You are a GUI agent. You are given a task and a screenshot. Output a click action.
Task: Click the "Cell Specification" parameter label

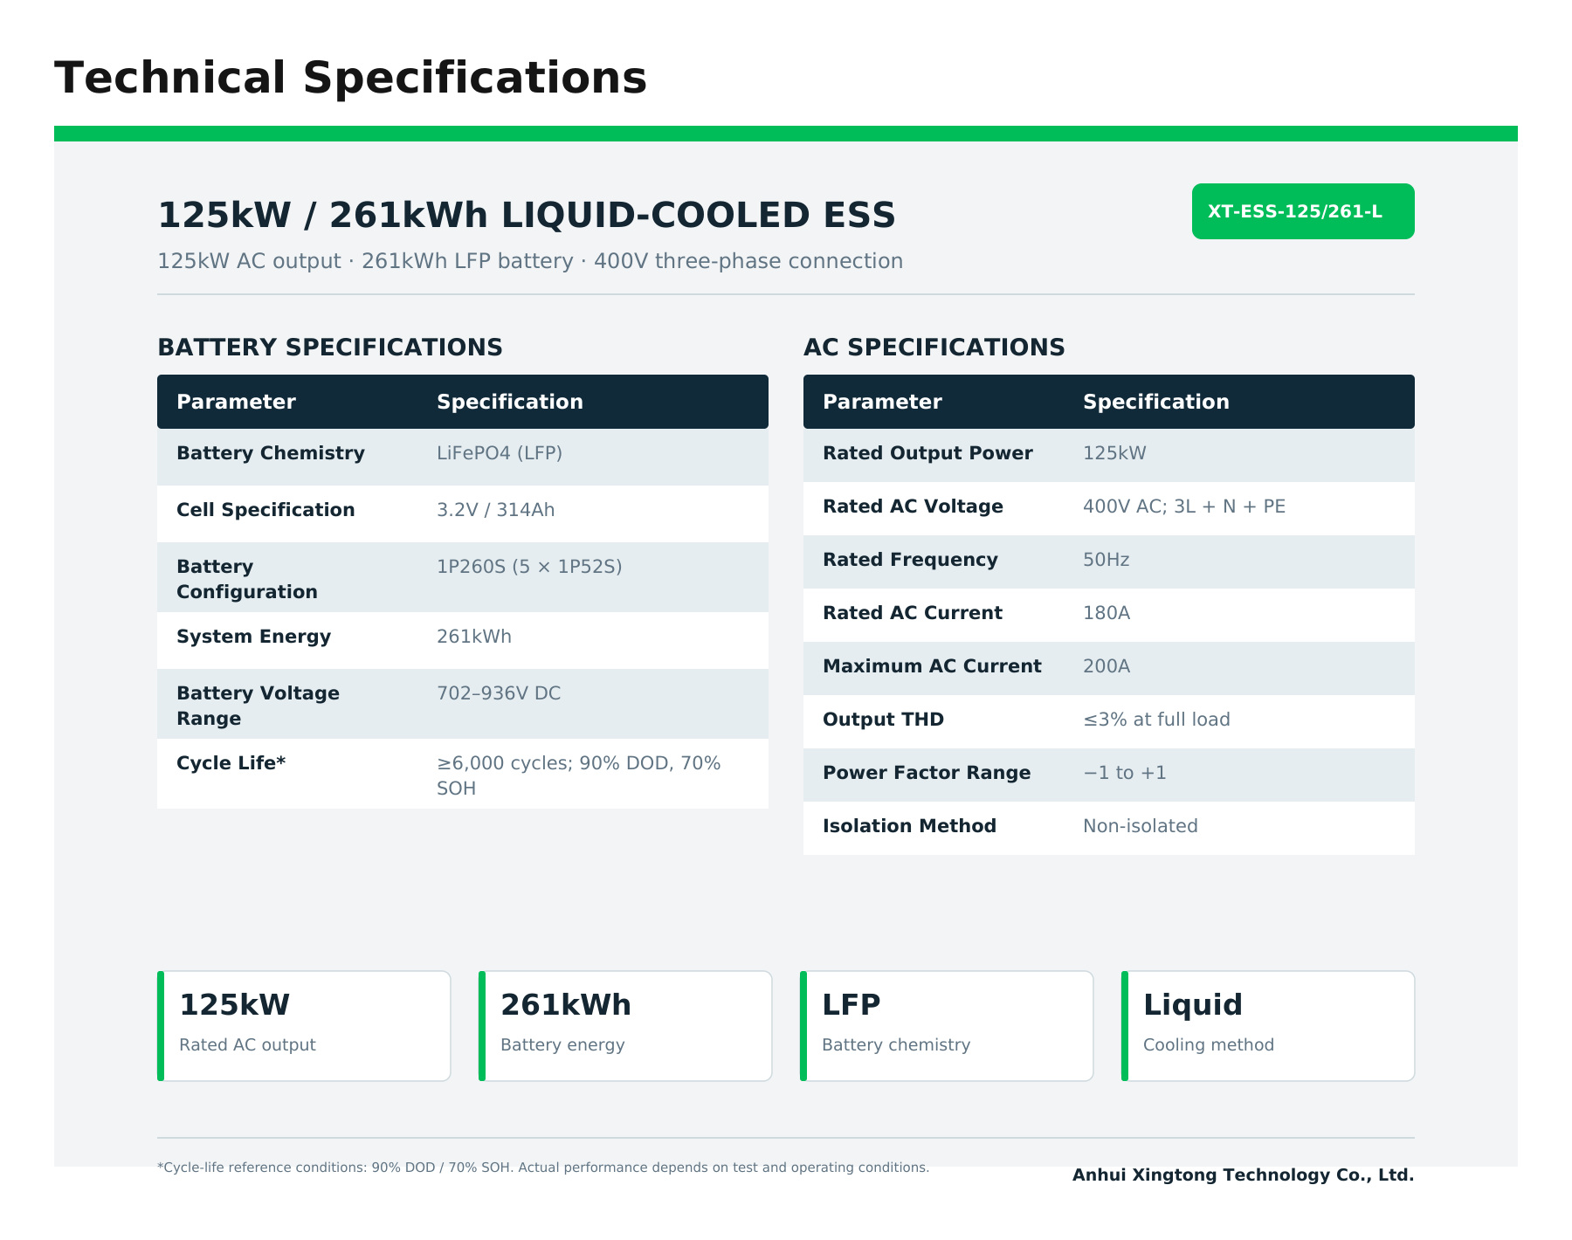265,510
